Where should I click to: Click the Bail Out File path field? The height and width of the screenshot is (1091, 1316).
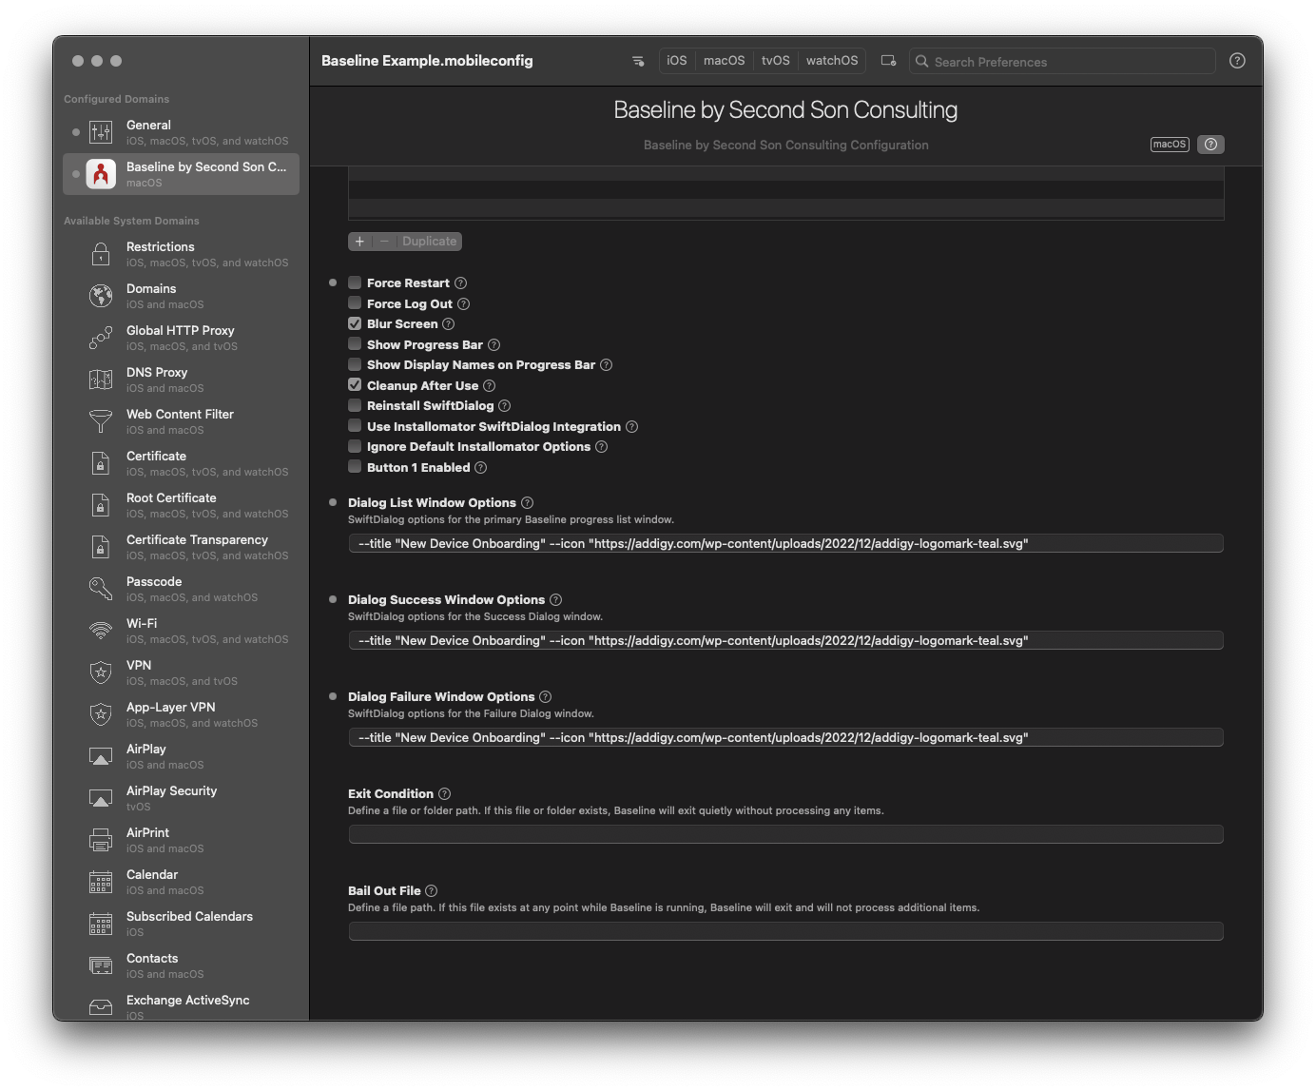click(785, 932)
